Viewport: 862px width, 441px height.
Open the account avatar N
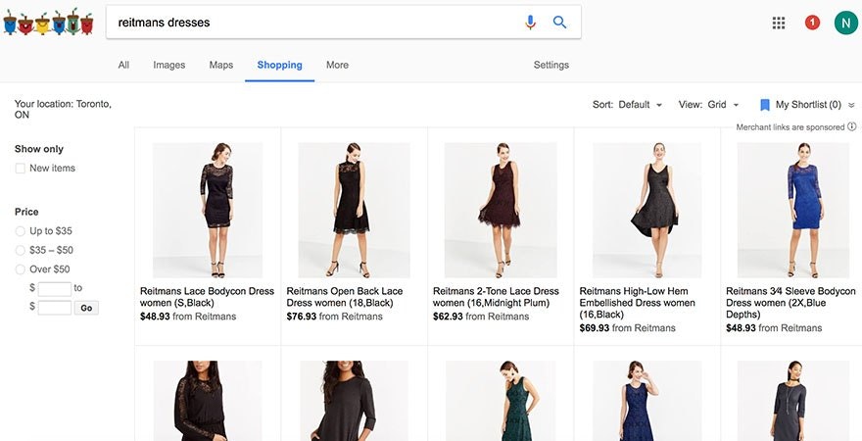coord(845,23)
